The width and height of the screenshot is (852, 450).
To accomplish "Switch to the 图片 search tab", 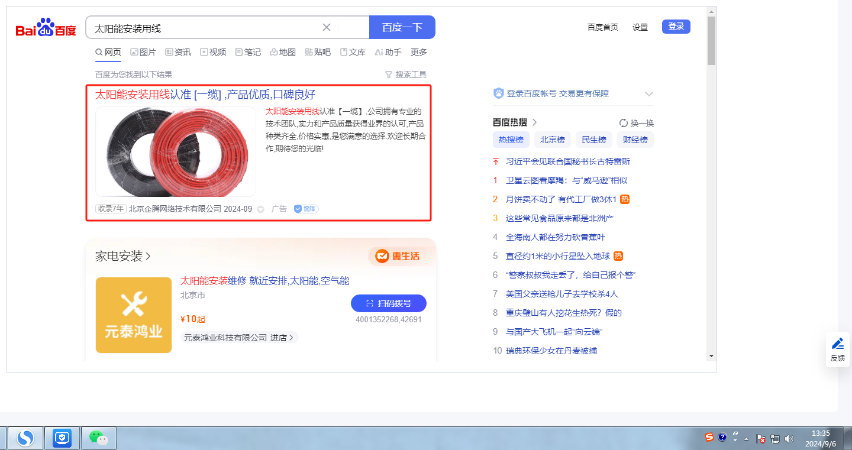I will point(143,52).
